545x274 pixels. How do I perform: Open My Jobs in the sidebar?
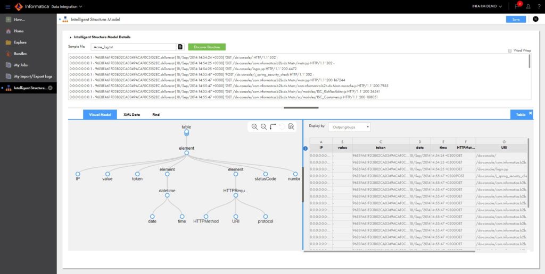coord(21,65)
